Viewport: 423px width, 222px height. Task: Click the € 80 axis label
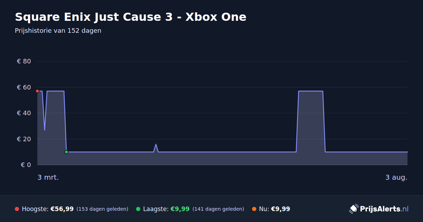click(x=24, y=61)
